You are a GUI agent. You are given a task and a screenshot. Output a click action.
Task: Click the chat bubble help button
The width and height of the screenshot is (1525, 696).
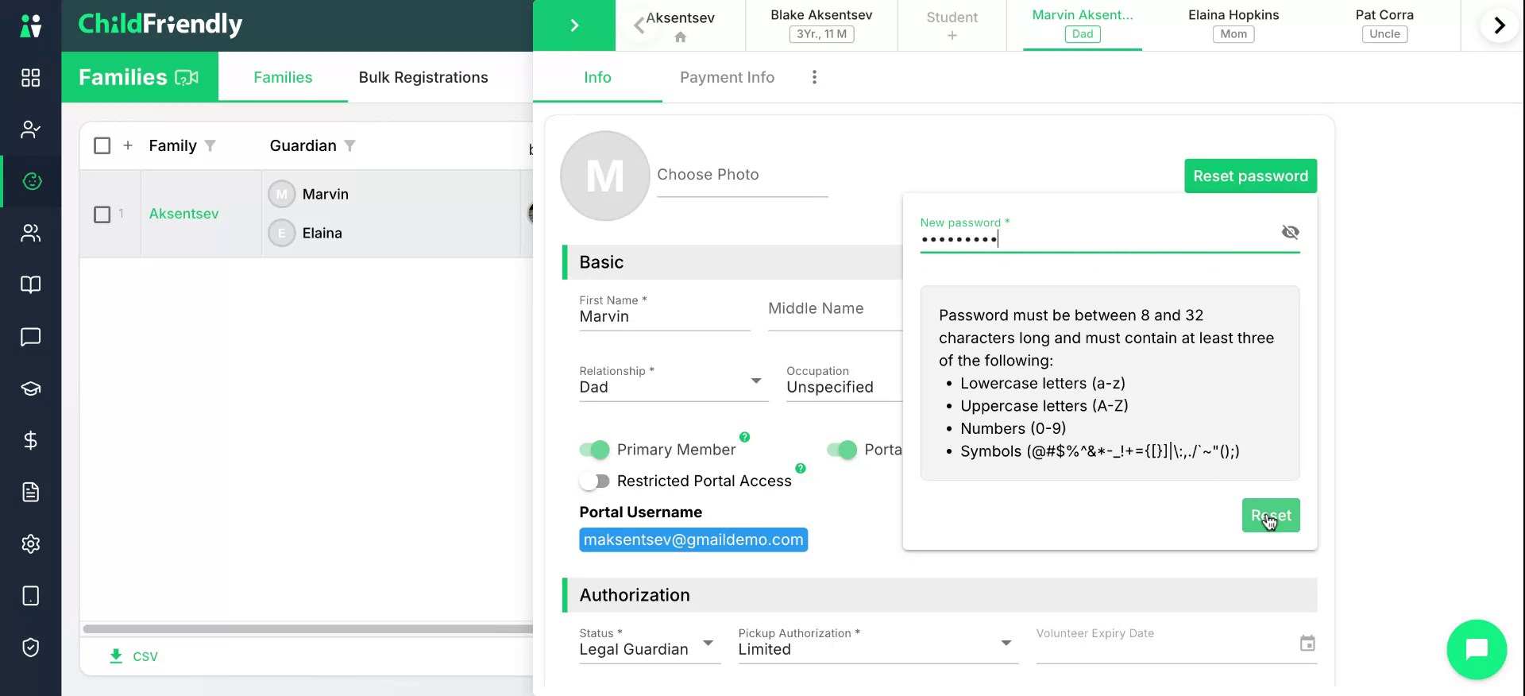pyautogui.click(x=1477, y=649)
